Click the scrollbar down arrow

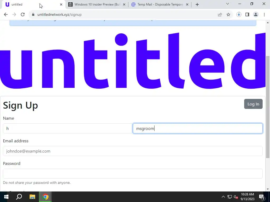[x=268, y=189]
